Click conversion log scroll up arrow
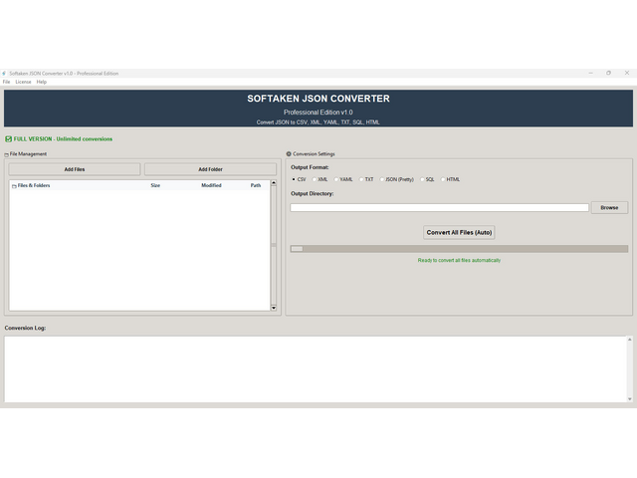The image size is (637, 478). coord(630,340)
